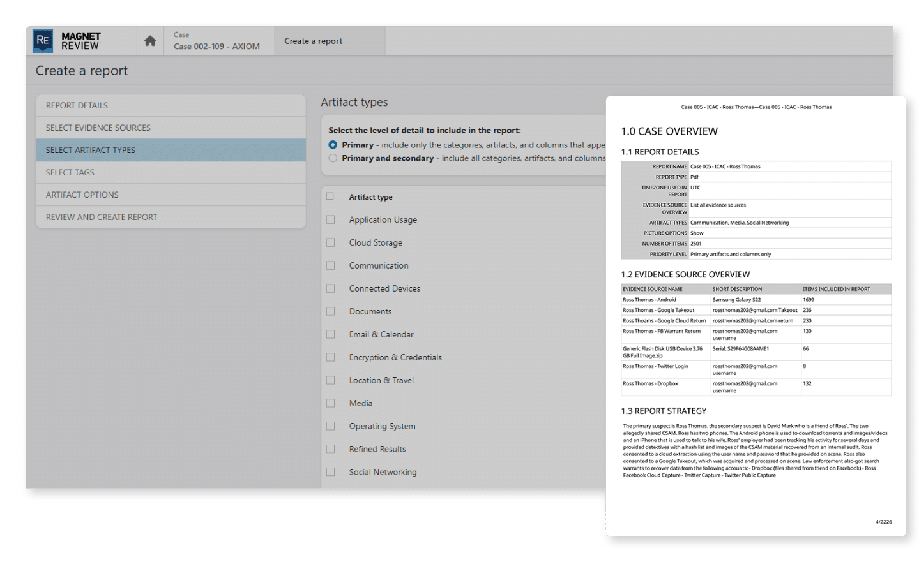The width and height of the screenshot is (919, 562).
Task: Select the Primary detail level radio button
Action: click(x=332, y=145)
